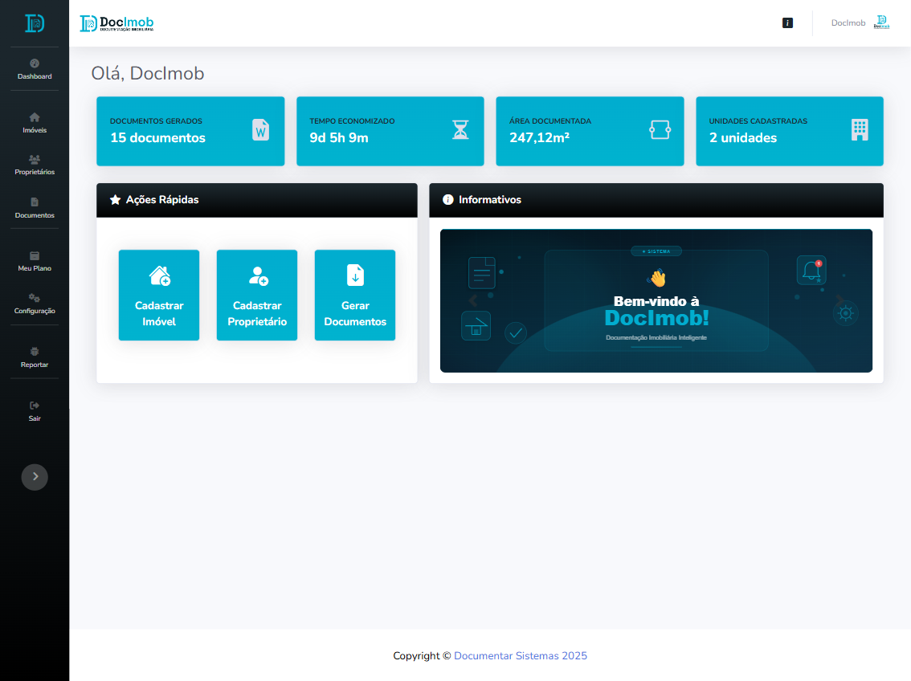Click the Cadastrar Proprietário button

click(257, 295)
